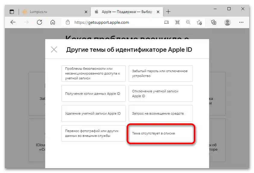Go forward to the next page
This screenshot has width=254, height=173.
click(26, 22)
